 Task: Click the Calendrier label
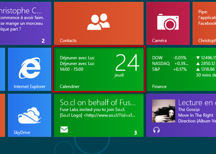pyautogui.click(x=69, y=86)
